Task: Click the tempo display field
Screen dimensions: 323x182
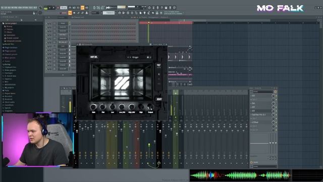Action: (x=64, y=8)
